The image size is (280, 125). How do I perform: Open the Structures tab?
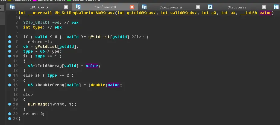coord(237,7)
